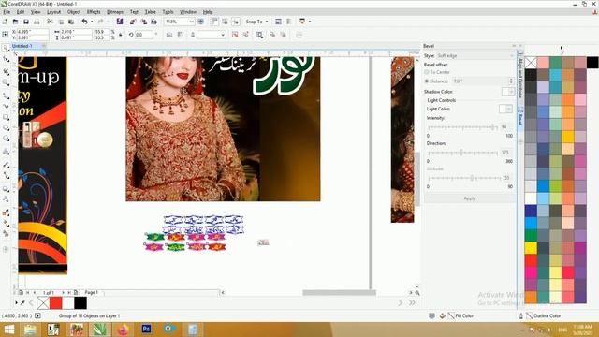
Task: Select the Freehand tool in the toolbox
Action: pos(6,95)
